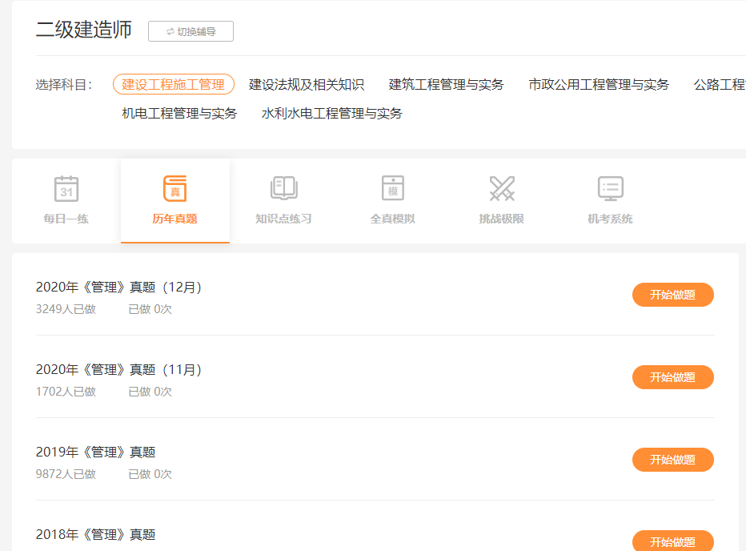Click the 全真模拟 exam paper icon
Viewport: 746px width, 551px height.
392,189
